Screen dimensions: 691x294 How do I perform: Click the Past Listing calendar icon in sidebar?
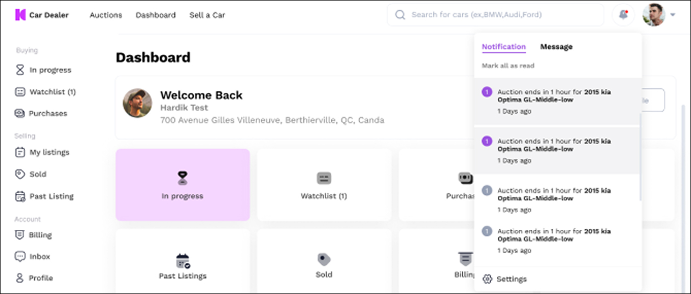tap(20, 196)
